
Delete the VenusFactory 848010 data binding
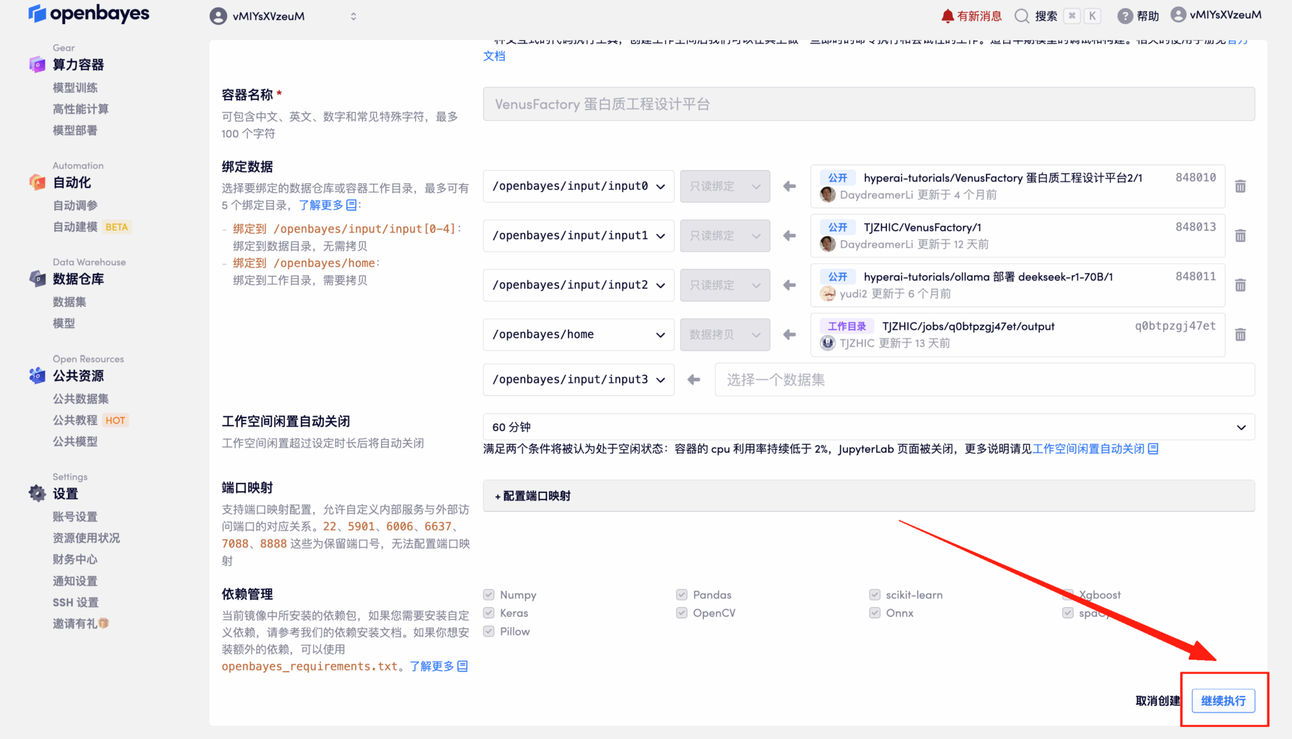point(1240,186)
